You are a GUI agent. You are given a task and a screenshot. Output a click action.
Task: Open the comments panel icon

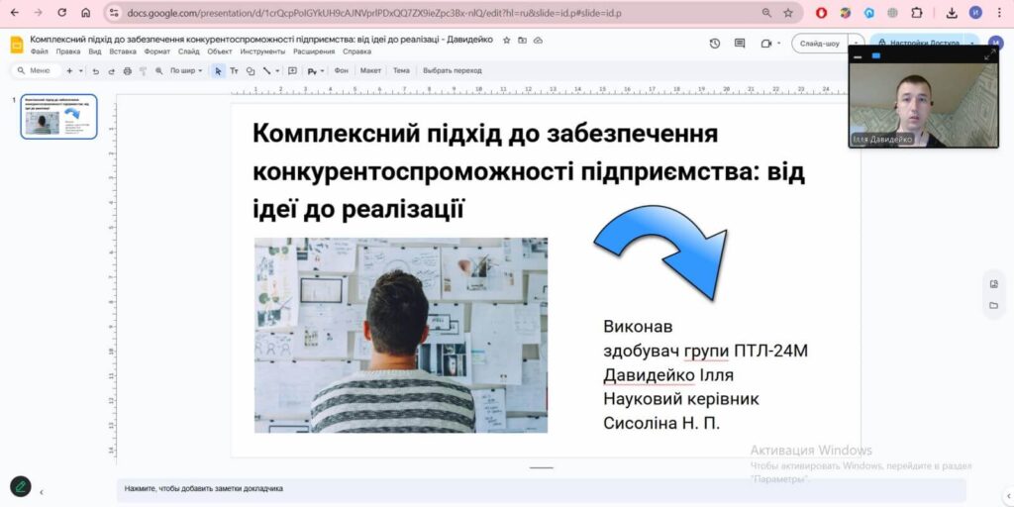click(x=740, y=44)
